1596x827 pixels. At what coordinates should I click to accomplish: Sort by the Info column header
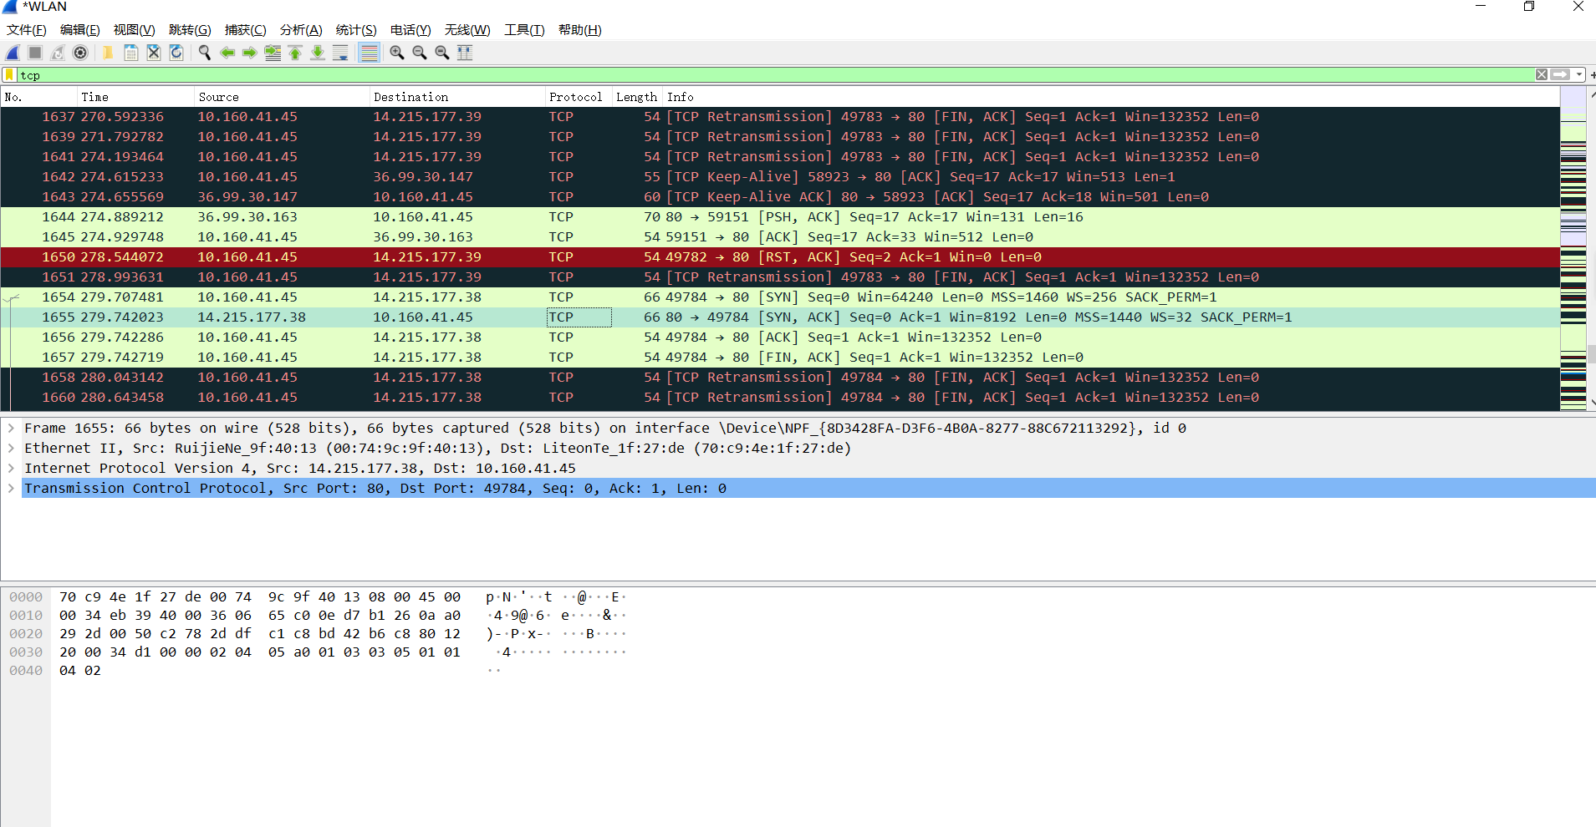pos(1112,97)
